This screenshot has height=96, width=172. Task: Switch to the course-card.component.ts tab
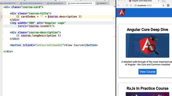point(33,3)
